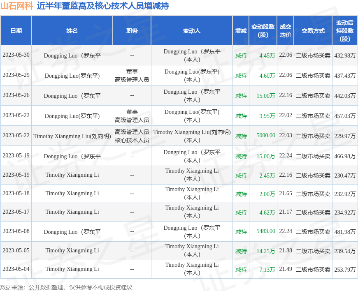Image resolution: width=358 pixels, height=291 pixels.
Task: Click holdings value 229.97万
Action: click(345, 136)
